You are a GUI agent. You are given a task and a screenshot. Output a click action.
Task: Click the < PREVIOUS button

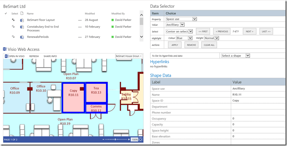click(222, 31)
